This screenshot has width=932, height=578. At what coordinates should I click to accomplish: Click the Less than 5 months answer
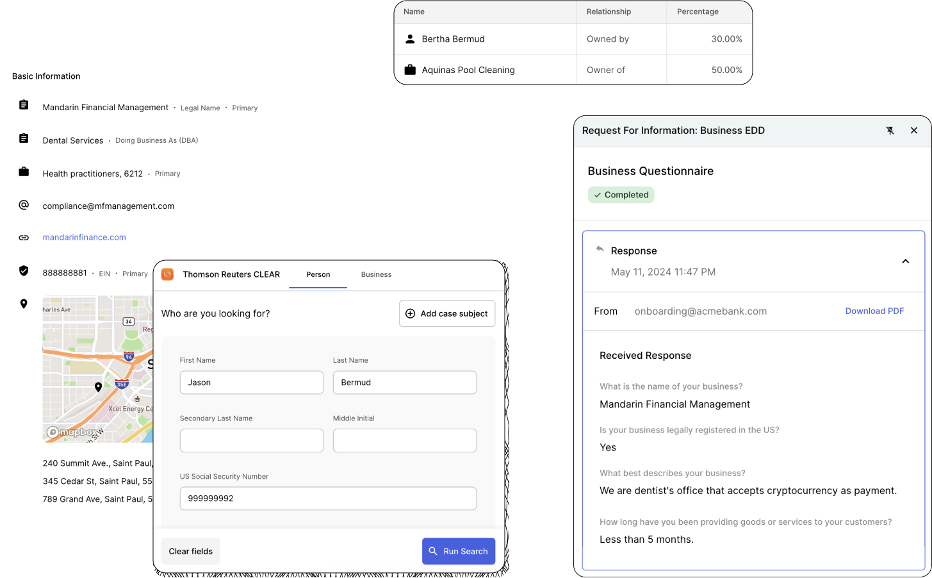(646, 540)
